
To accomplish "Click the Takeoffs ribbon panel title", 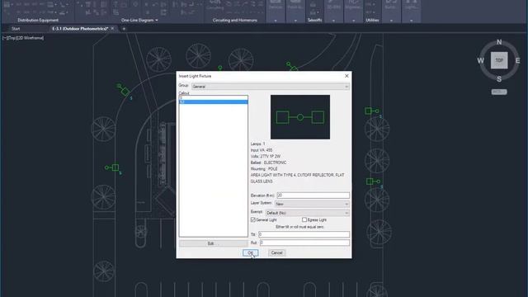I will [x=314, y=20].
